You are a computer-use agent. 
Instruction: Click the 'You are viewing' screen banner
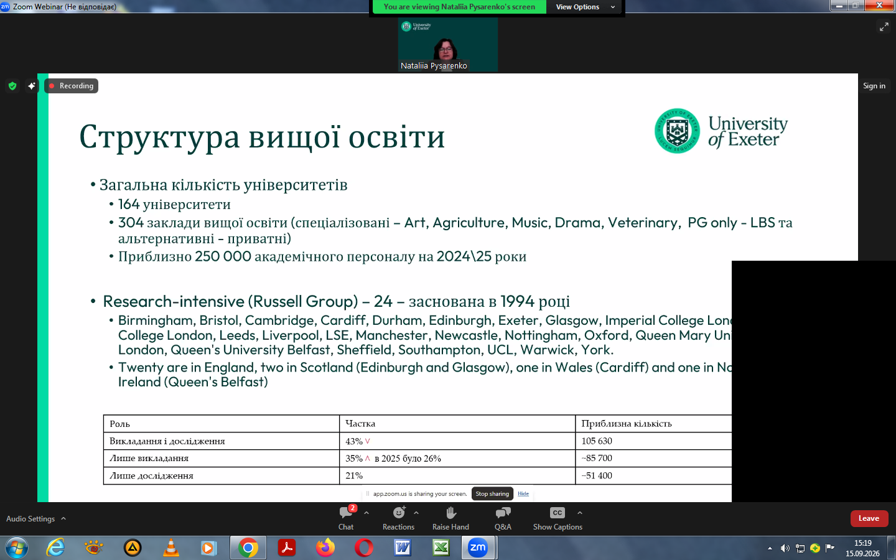[x=459, y=7]
